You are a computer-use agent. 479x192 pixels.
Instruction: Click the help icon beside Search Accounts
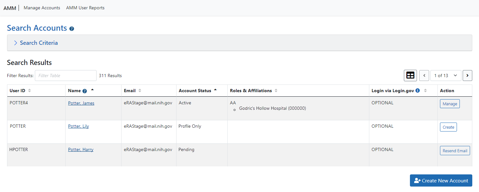pos(72,28)
